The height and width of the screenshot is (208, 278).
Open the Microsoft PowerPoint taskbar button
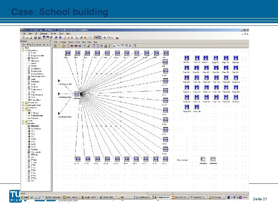coord(180,197)
